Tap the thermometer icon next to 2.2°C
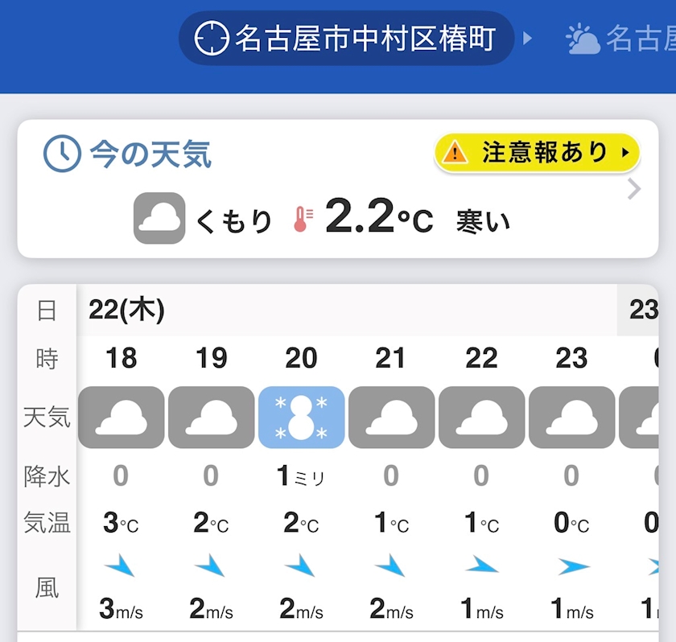Viewport: 676px width, 642px height. click(303, 219)
